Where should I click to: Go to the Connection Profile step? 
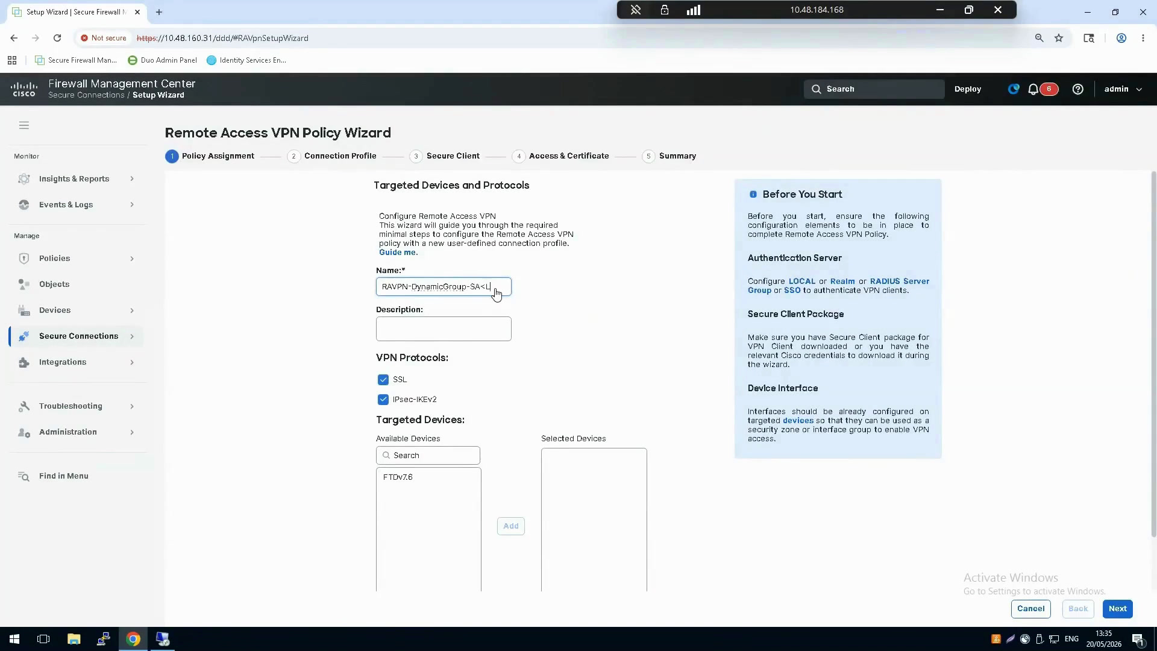(332, 156)
